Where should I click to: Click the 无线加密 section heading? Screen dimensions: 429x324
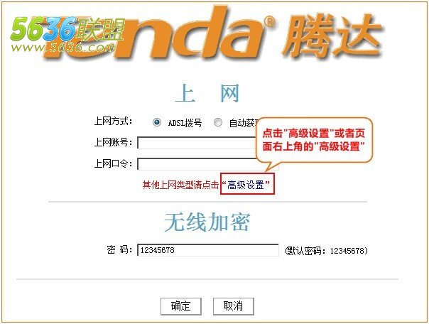tap(207, 222)
